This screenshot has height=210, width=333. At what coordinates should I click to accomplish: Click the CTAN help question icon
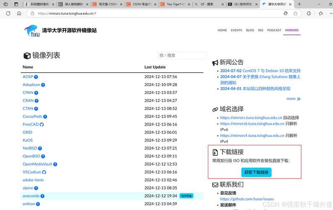[36, 109]
